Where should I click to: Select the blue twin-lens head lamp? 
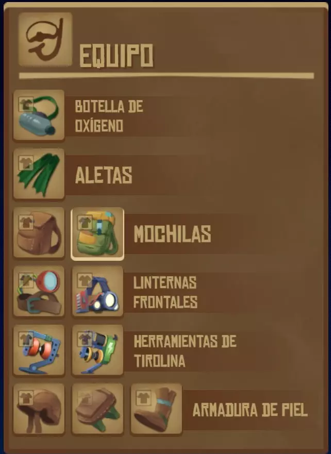click(97, 291)
